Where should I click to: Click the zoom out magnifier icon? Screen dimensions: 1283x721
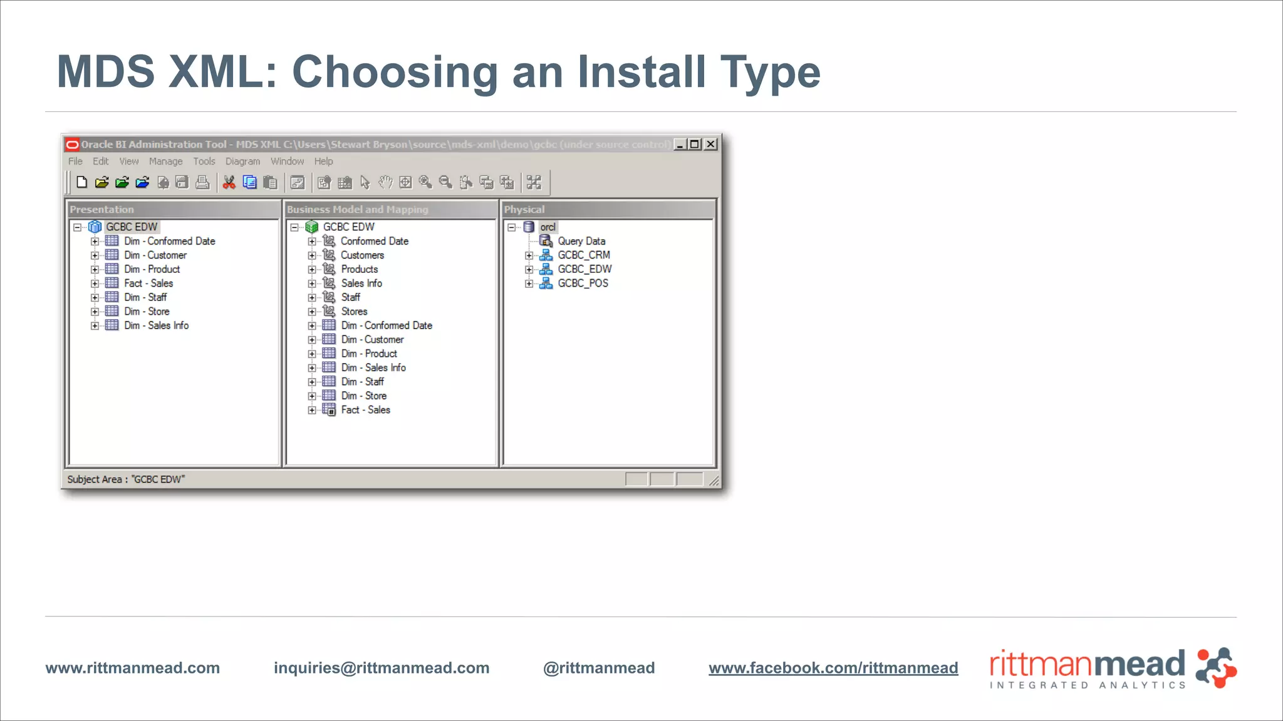coord(445,182)
